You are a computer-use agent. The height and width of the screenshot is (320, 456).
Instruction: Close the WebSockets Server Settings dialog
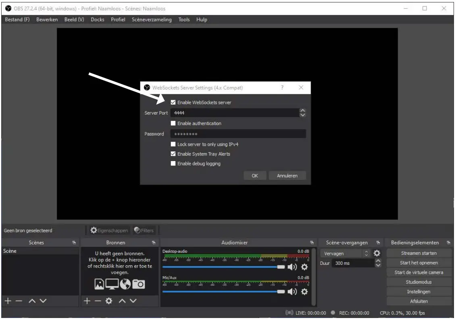pyautogui.click(x=301, y=87)
